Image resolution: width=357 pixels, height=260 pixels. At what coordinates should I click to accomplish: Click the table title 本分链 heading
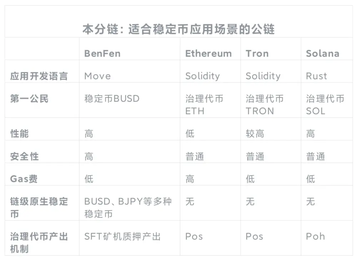pyautogui.click(x=178, y=29)
